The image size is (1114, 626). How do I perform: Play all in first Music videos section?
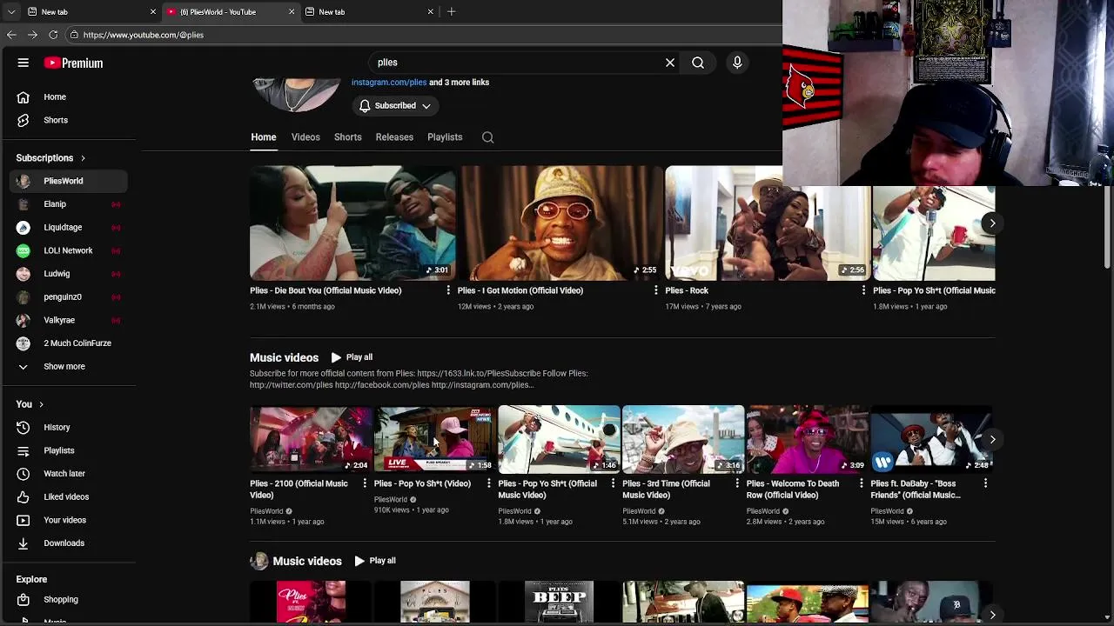352,357
